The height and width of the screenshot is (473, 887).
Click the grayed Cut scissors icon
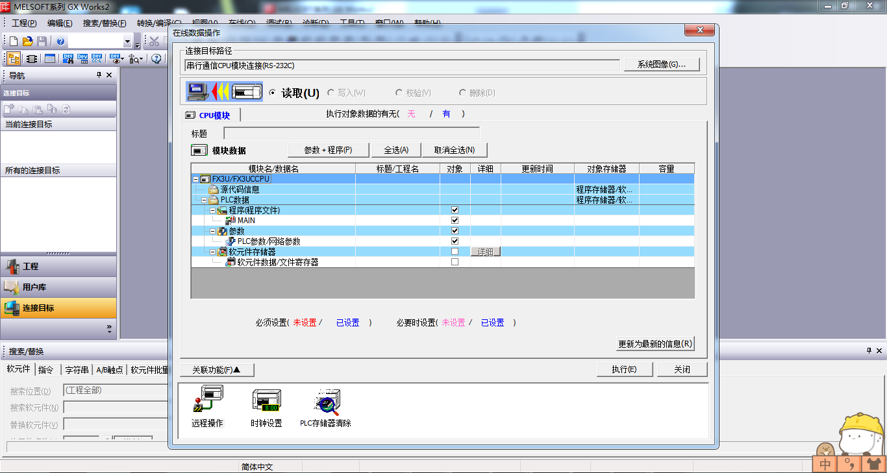coord(154,42)
